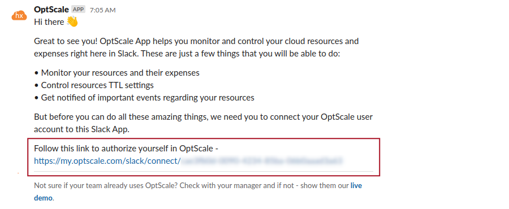Select the "Hi there" greeting text
This screenshot has width=509, height=209.
(x=49, y=22)
